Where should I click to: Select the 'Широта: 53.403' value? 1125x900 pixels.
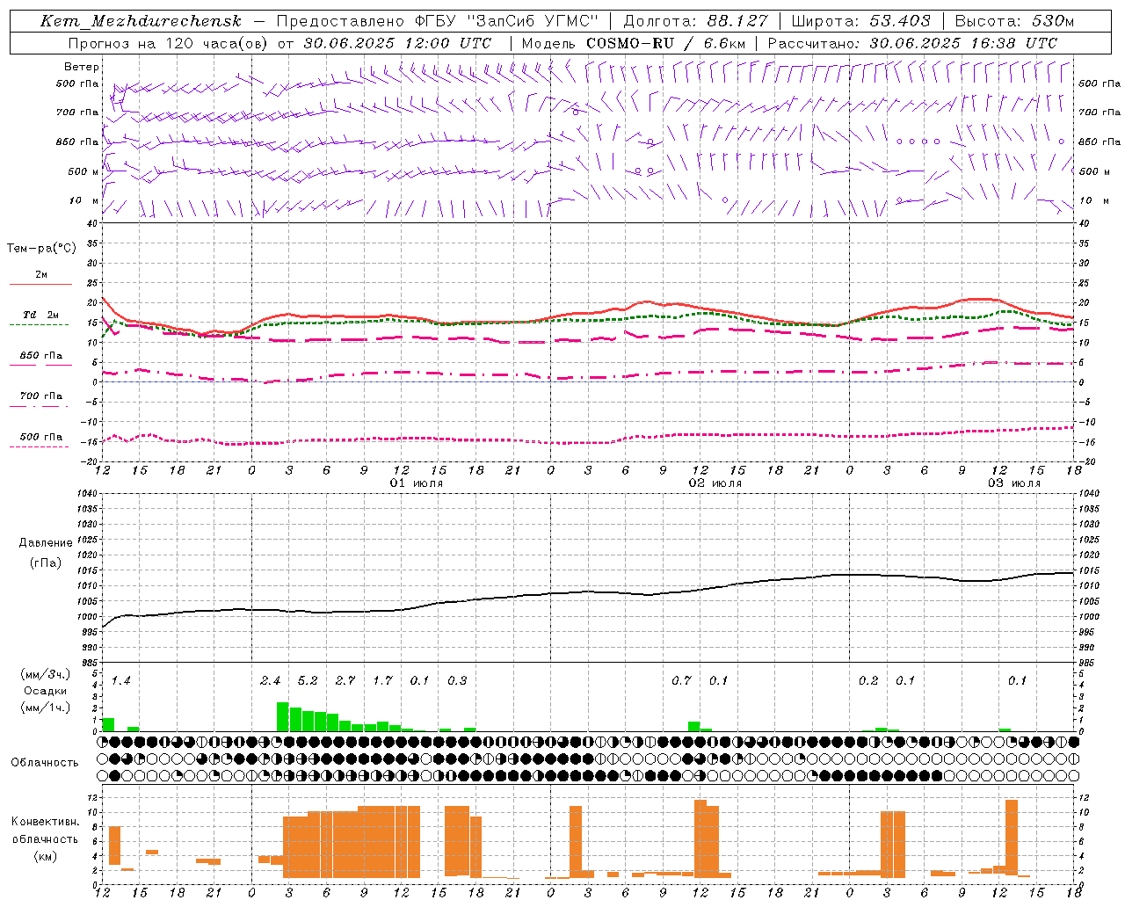860,21
